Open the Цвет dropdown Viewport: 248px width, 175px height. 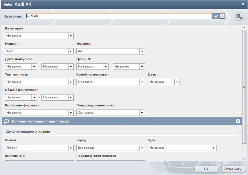coord(164,82)
